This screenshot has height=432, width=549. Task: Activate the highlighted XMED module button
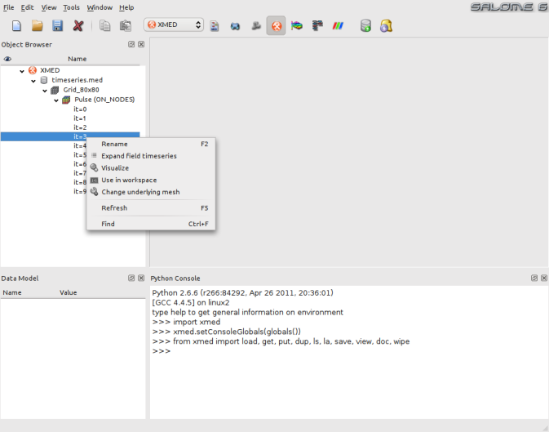coord(277,25)
